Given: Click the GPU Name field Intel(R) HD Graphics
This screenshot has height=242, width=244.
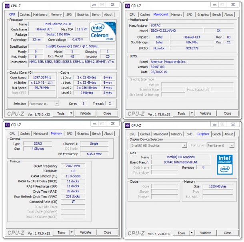Looking at the screenshot, I should [181, 157].
